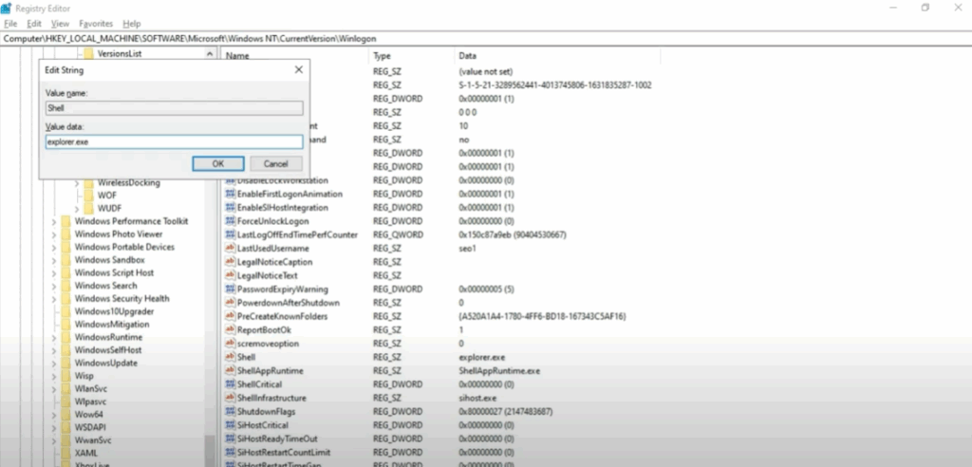Click the icon beside LastUsedUsername value
This screenshot has height=467, width=972.
tap(230, 248)
